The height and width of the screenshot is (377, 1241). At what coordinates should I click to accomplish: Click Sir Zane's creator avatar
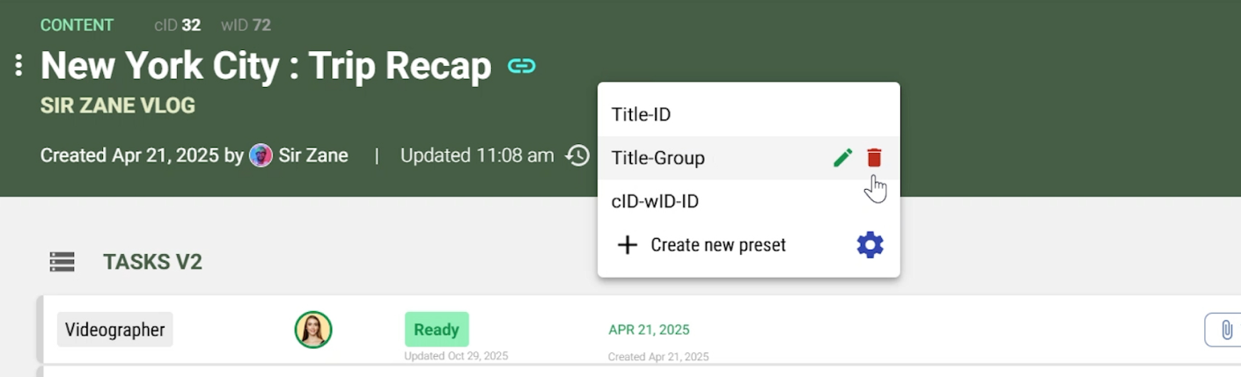coord(261,156)
